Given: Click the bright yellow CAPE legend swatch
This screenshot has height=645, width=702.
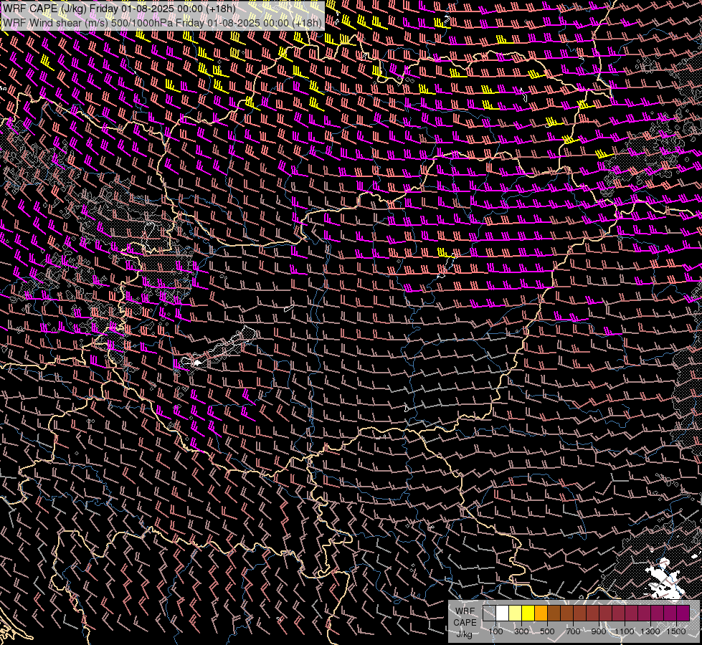Looking at the screenshot, I should pos(528,613).
